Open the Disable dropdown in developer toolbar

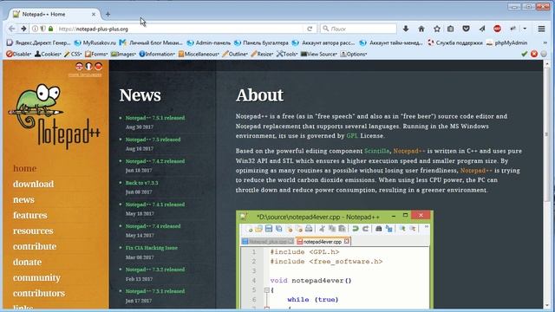click(19, 54)
